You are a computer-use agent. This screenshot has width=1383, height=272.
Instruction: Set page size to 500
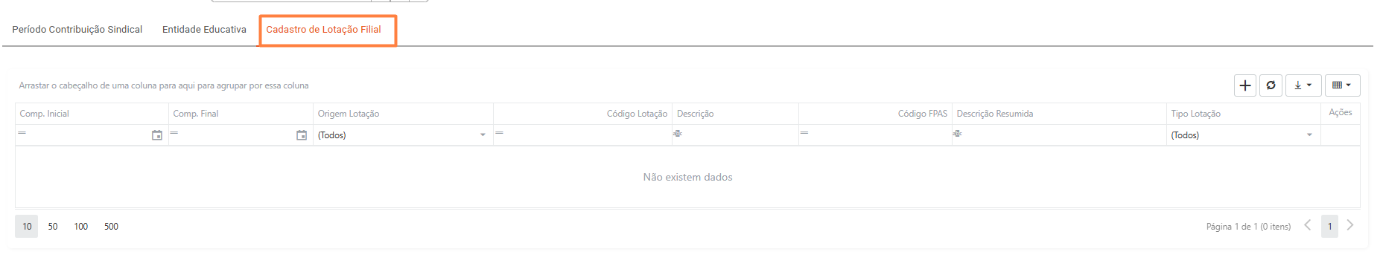pyautogui.click(x=111, y=227)
